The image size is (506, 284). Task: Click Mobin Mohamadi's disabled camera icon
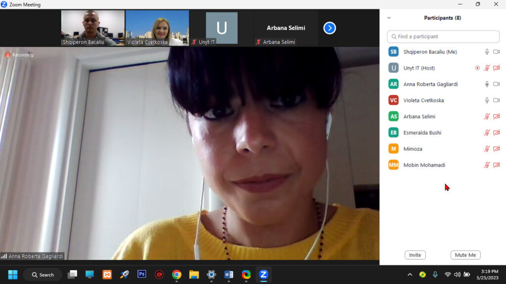pyautogui.click(x=496, y=165)
